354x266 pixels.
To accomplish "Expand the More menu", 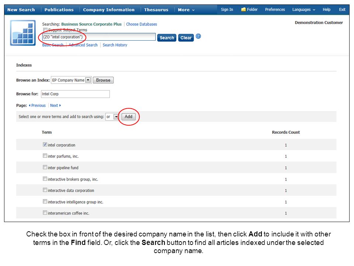I will coord(186,10).
